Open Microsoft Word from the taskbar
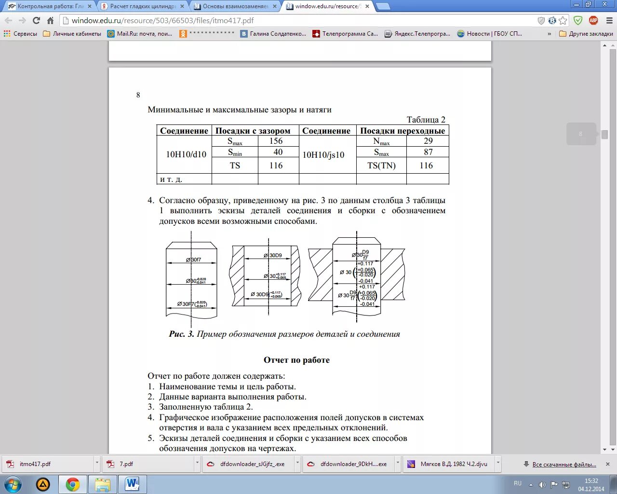The height and width of the screenshot is (494, 617). [x=132, y=484]
